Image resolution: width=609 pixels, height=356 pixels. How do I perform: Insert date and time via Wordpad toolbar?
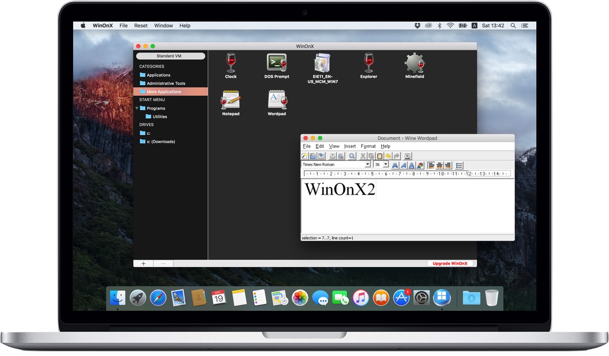point(407,156)
